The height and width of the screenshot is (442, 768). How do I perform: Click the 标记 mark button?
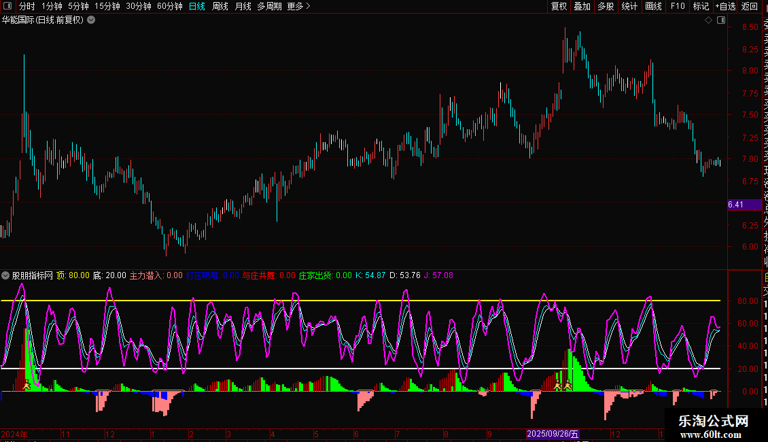pyautogui.click(x=701, y=6)
